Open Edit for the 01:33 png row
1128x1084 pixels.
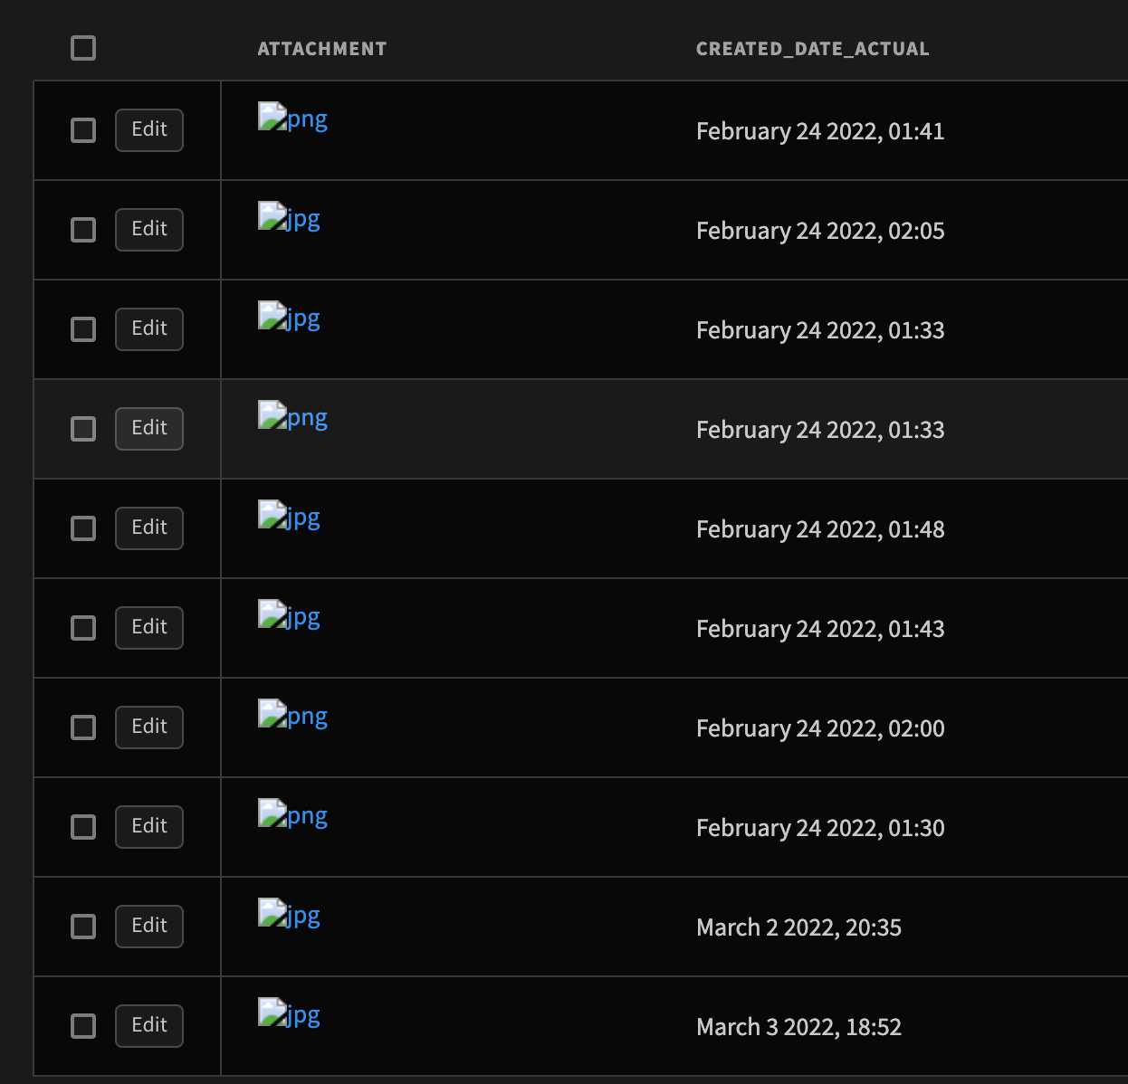(x=149, y=429)
